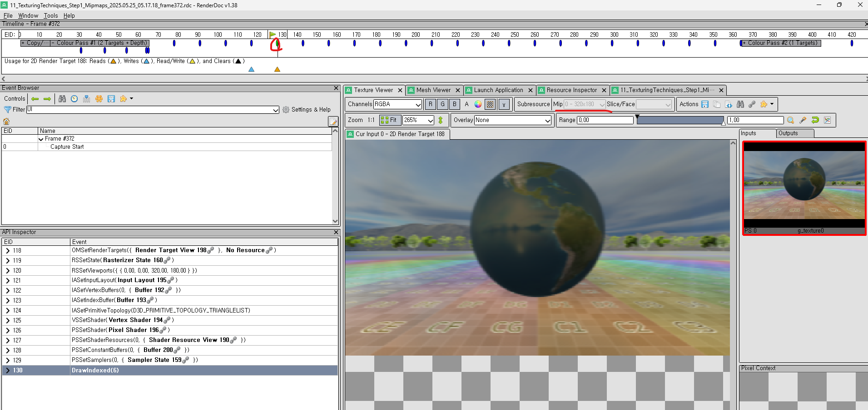Click the Event Browser puzzle extensions icon
Viewport: 868px width, 410px height.
pos(124,99)
